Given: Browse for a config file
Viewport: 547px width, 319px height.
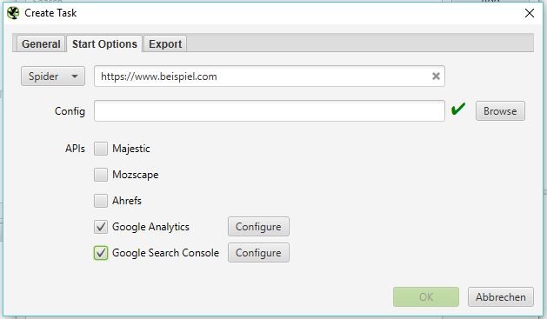Looking at the screenshot, I should pos(500,111).
